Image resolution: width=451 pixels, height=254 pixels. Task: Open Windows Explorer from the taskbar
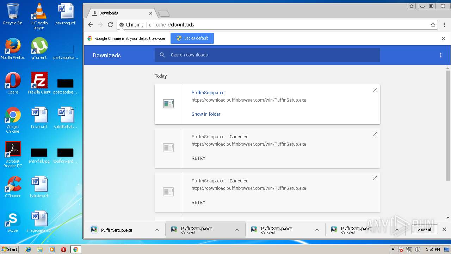coord(40,249)
